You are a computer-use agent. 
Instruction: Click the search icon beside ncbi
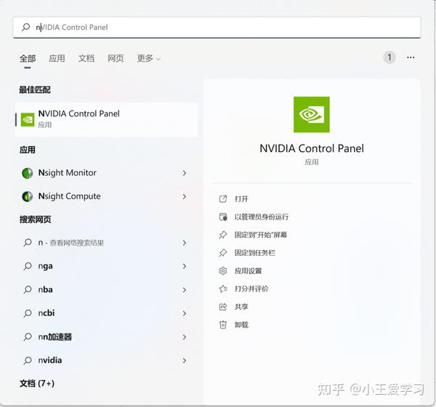point(28,313)
